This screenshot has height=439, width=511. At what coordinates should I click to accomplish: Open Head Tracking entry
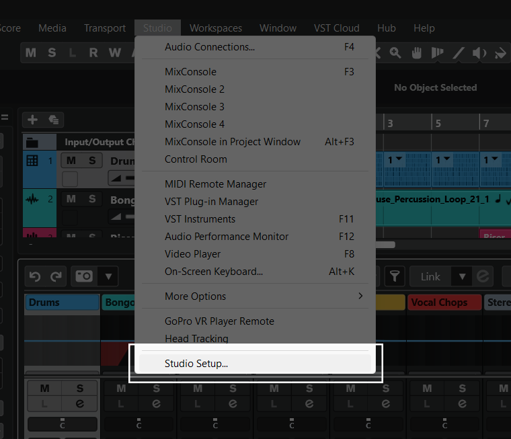[x=255, y=339]
